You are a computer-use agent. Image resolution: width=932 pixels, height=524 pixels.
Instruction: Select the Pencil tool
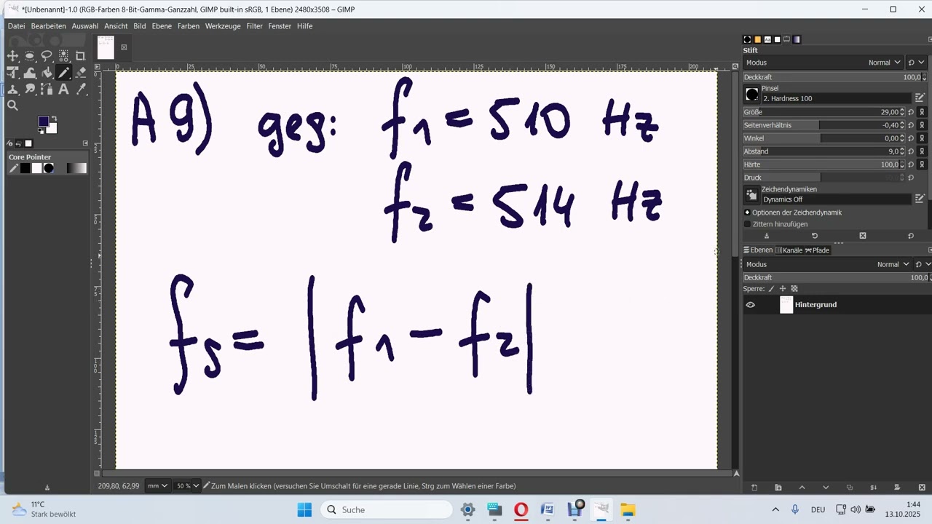[64, 72]
